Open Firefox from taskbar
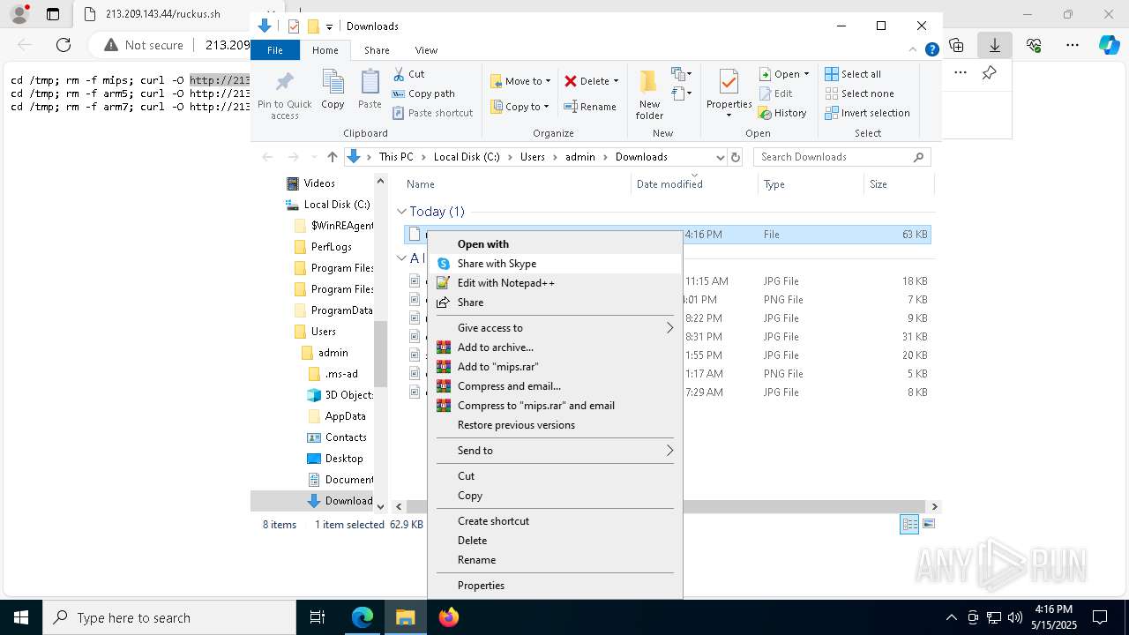 coord(449,617)
